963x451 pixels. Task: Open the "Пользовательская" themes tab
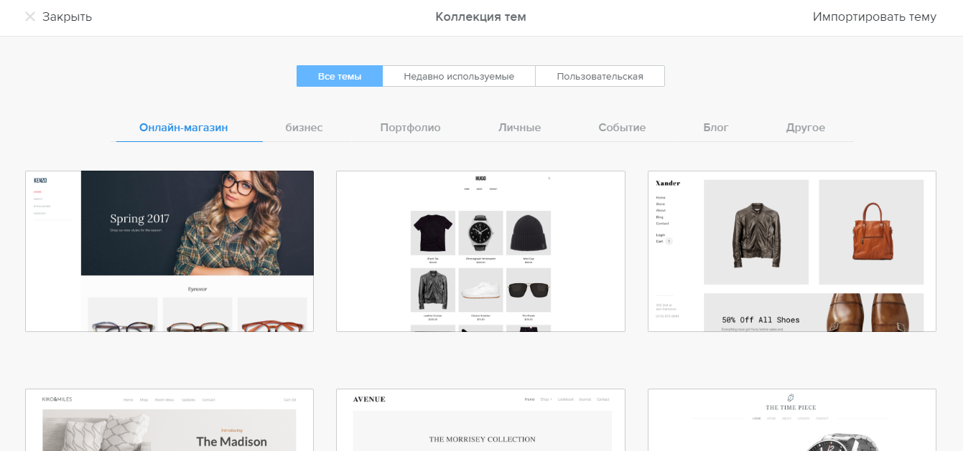pos(600,75)
